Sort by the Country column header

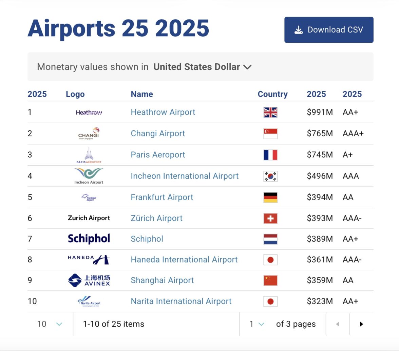(272, 94)
